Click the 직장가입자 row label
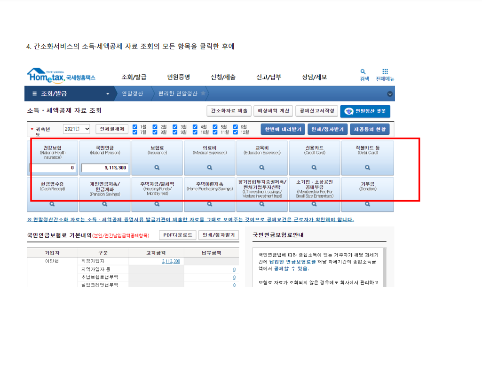The width and height of the screenshot is (482, 366). [x=93, y=261]
